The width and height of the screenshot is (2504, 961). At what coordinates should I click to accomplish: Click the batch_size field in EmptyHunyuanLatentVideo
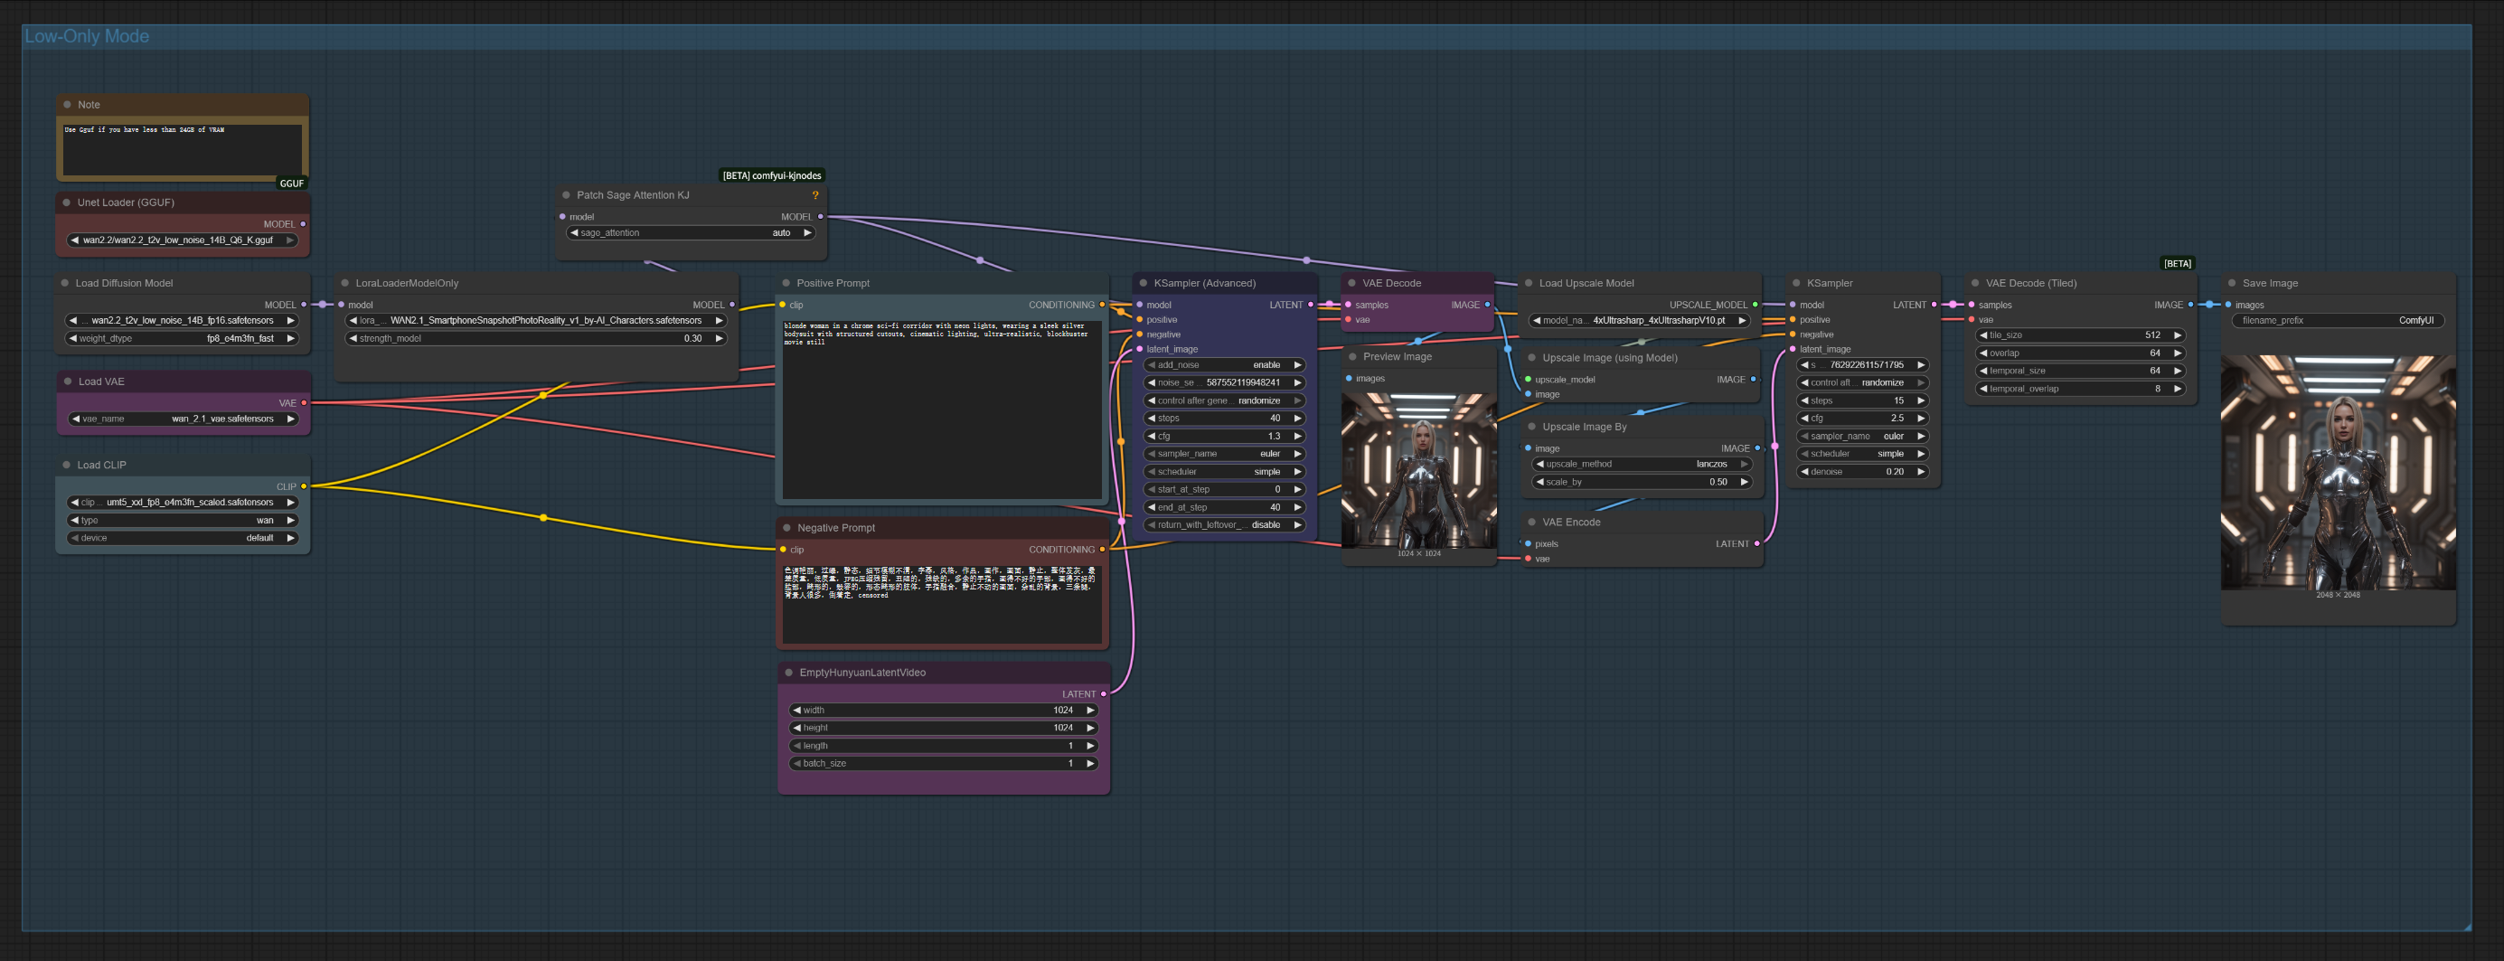point(944,764)
